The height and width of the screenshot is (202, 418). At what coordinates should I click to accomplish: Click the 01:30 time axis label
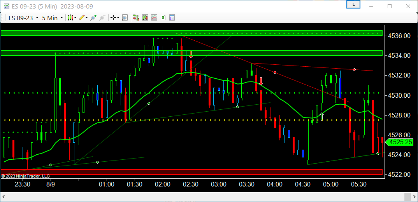coord(135,184)
